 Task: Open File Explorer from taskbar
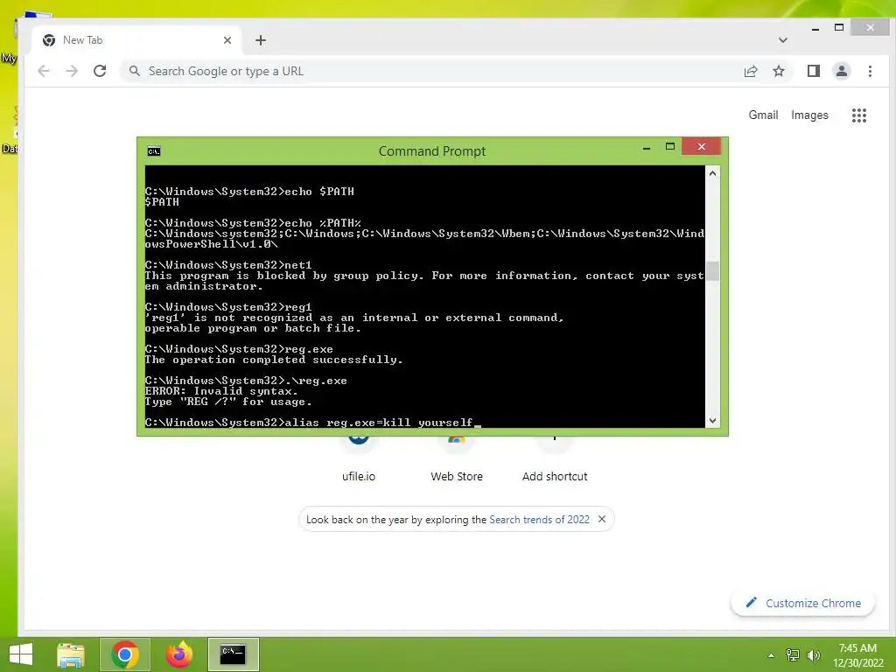(71, 654)
